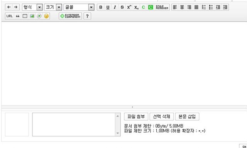Open the 형식 format dropdown
Viewport: 247px width, 148px height.
click(32, 7)
